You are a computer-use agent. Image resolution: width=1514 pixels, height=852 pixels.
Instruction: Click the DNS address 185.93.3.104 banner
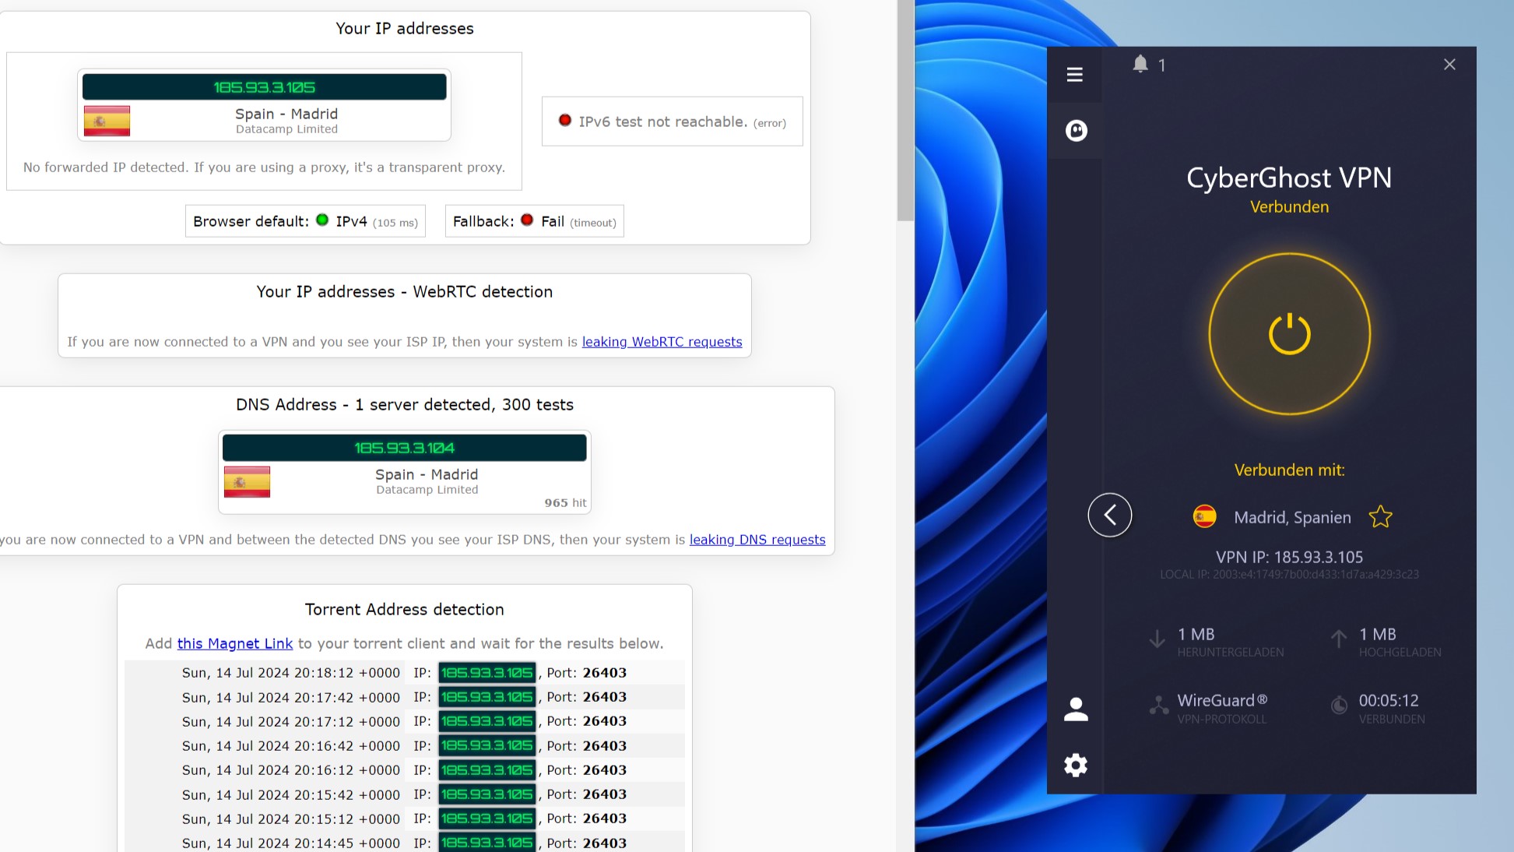click(404, 448)
